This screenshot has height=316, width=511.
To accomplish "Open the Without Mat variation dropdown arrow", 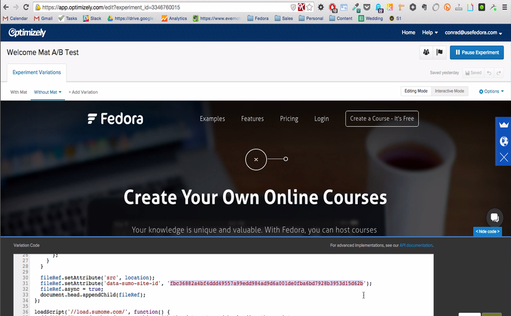I will (60, 92).
